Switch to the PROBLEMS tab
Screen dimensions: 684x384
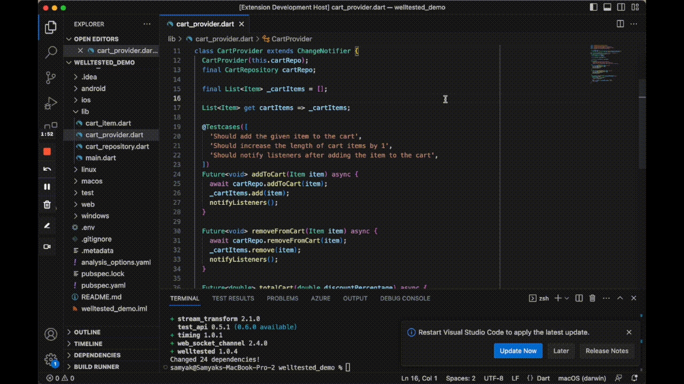[x=282, y=298]
